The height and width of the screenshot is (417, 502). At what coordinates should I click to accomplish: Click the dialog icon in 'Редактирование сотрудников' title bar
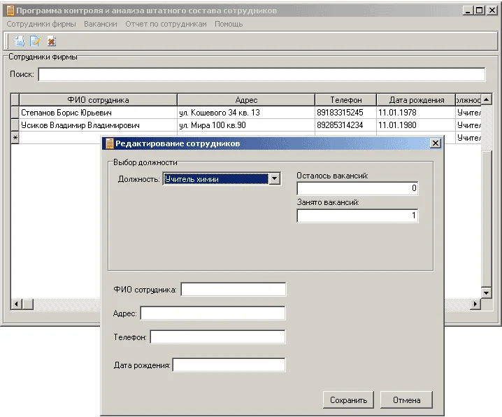point(109,143)
